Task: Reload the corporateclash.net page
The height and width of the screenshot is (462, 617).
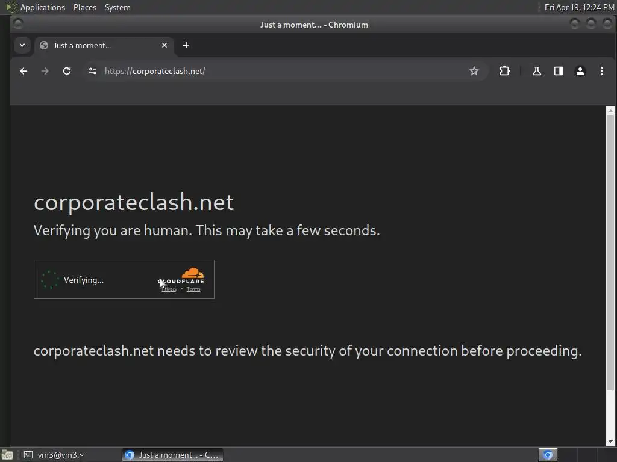Action: click(67, 71)
